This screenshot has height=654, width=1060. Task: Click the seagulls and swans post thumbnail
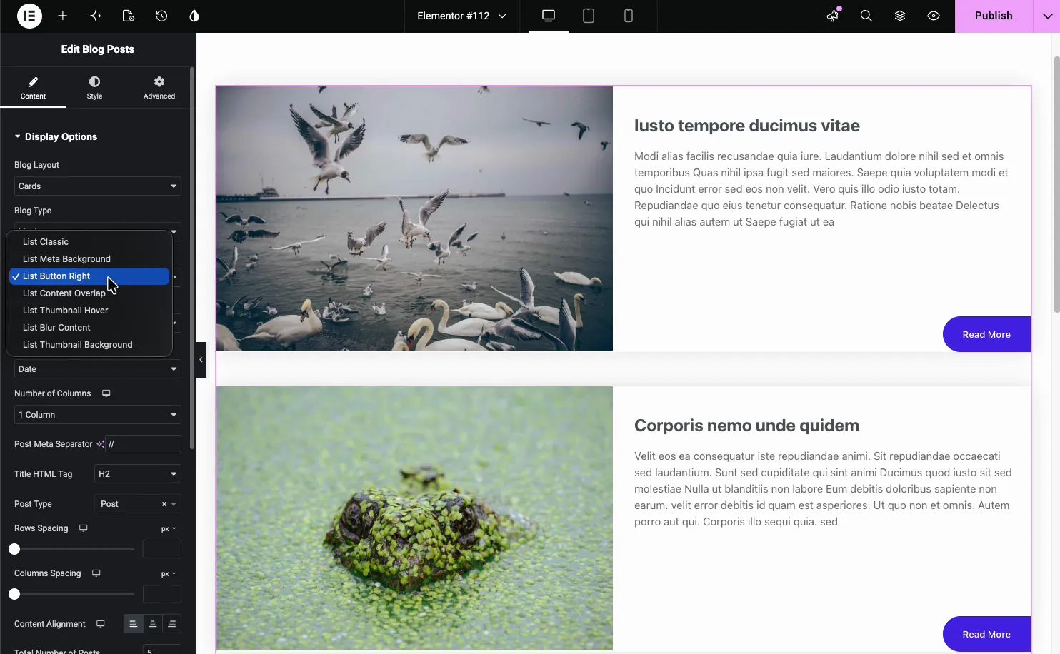414,218
